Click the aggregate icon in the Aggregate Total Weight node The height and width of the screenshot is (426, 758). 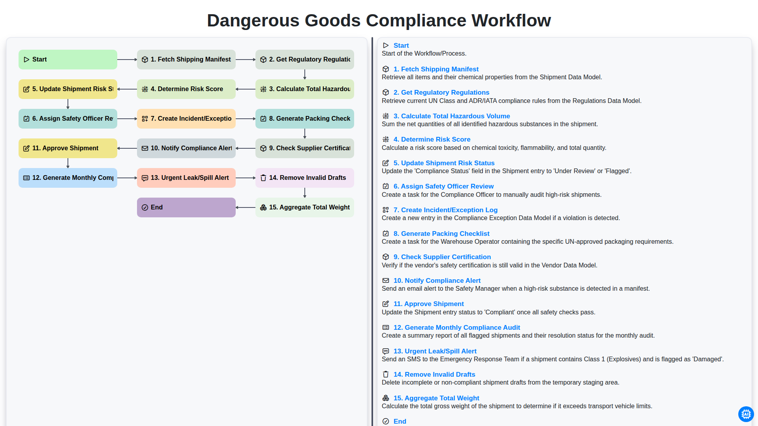[263, 207]
